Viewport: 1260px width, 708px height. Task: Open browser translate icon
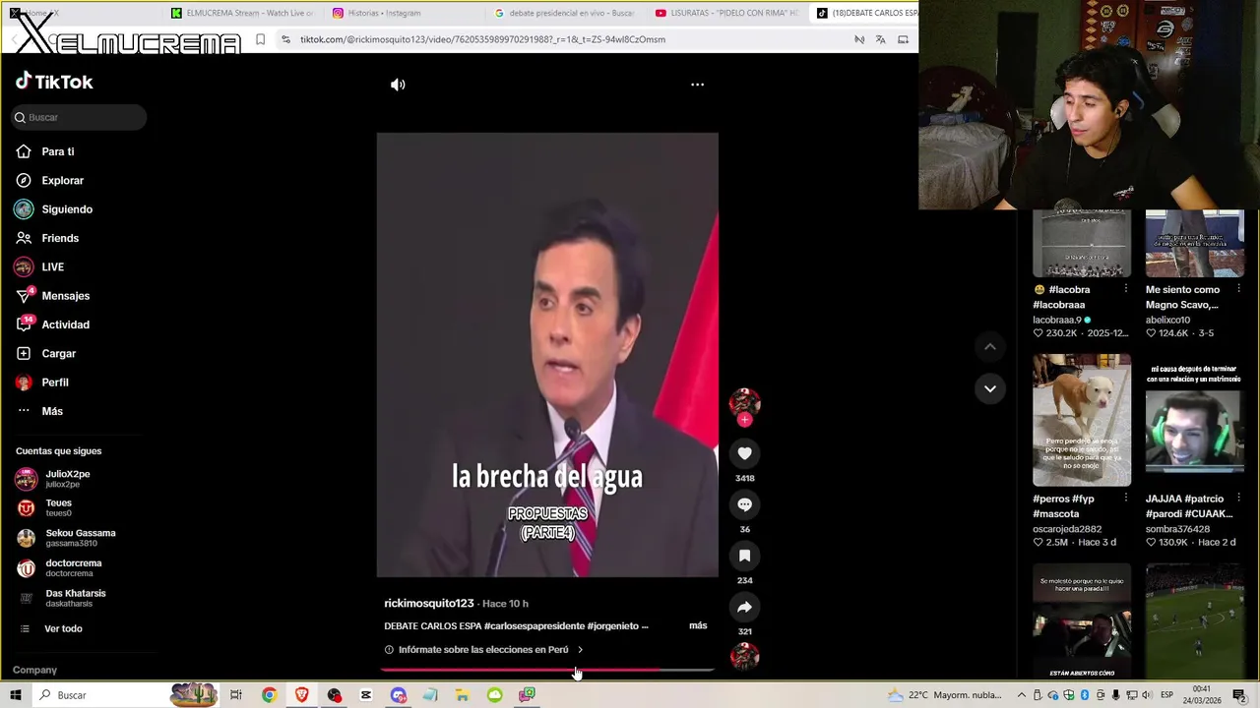click(880, 39)
